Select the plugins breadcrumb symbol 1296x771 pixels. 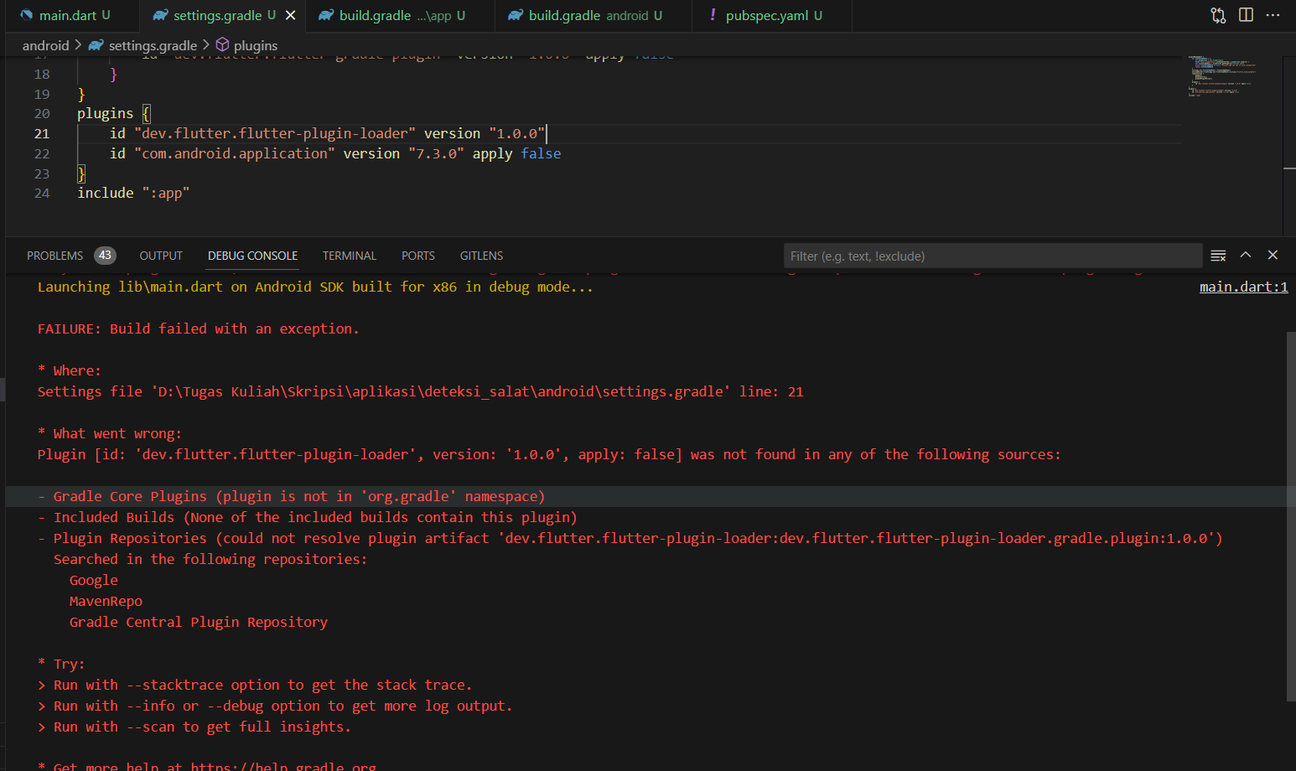(256, 45)
